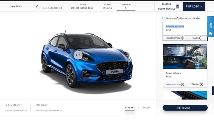This screenshot has height=120, width=214.
Task: Click the options list scrollbar thumb
Action: [x=213, y=90]
